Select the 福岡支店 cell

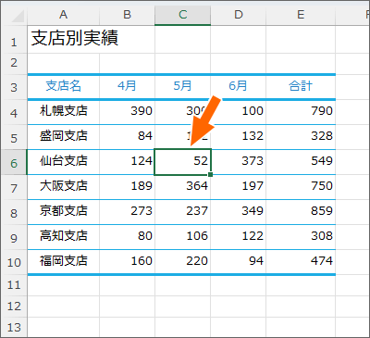click(x=63, y=261)
